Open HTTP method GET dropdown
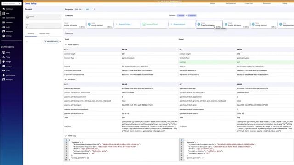The image size is (294, 165). click(43, 17)
